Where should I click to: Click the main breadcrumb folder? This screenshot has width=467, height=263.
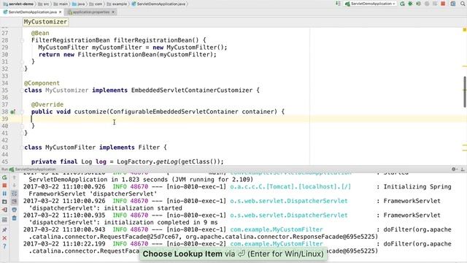(61, 4)
